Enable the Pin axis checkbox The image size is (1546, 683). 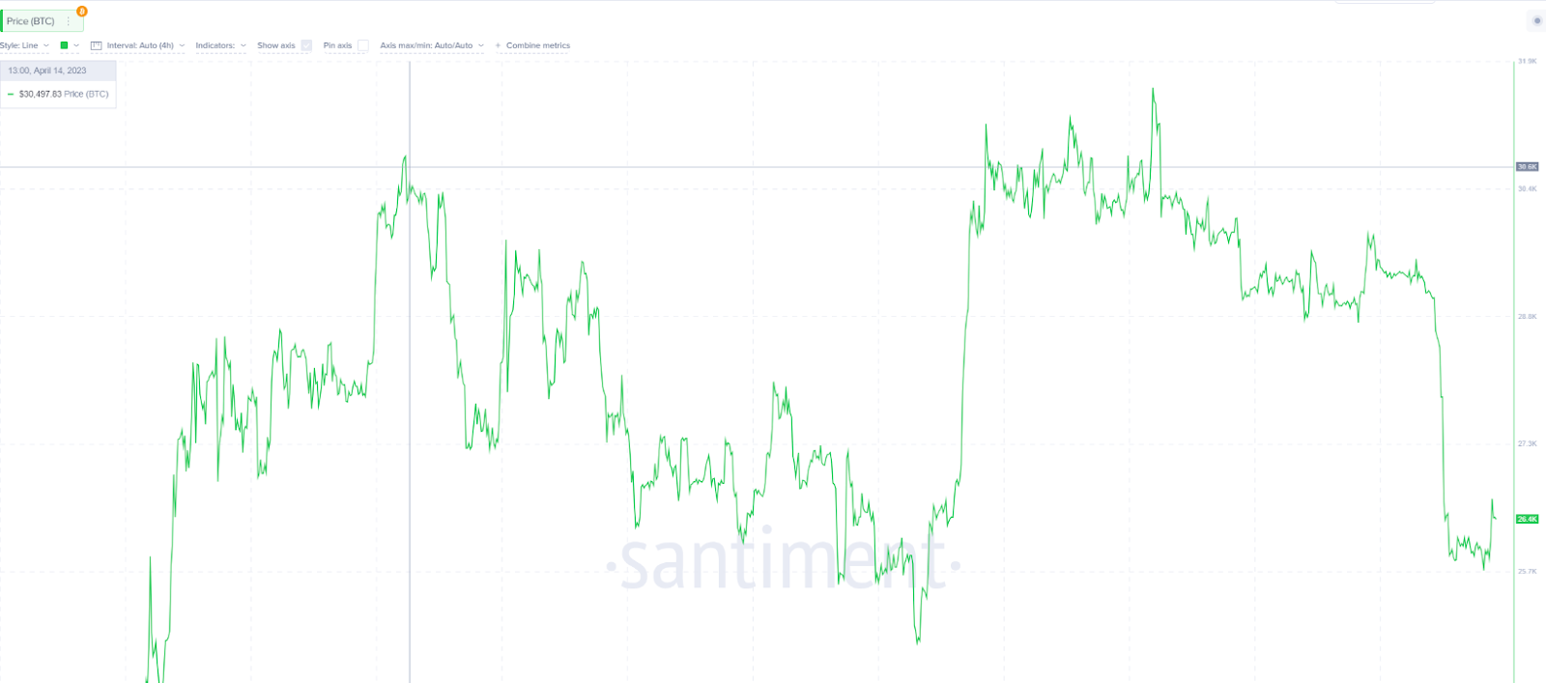363,45
